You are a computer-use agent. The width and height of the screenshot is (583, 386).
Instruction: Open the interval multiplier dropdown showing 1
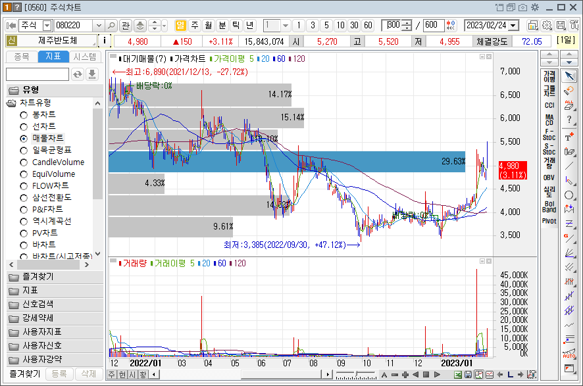pos(285,25)
